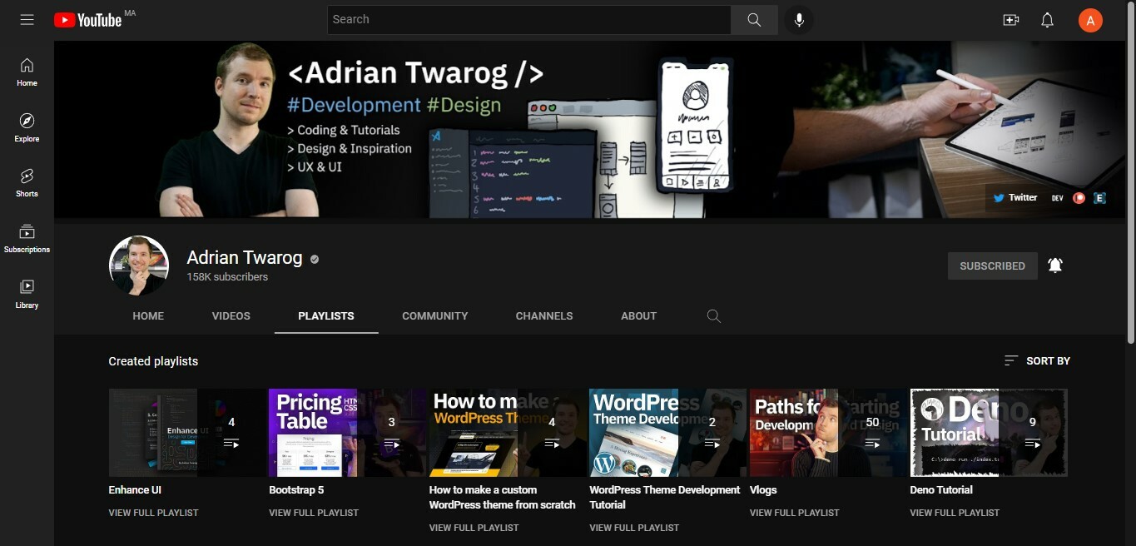Viewport: 1136px width, 546px height.
Task: Click the Subscribed button to manage subscription
Action: tap(992, 266)
